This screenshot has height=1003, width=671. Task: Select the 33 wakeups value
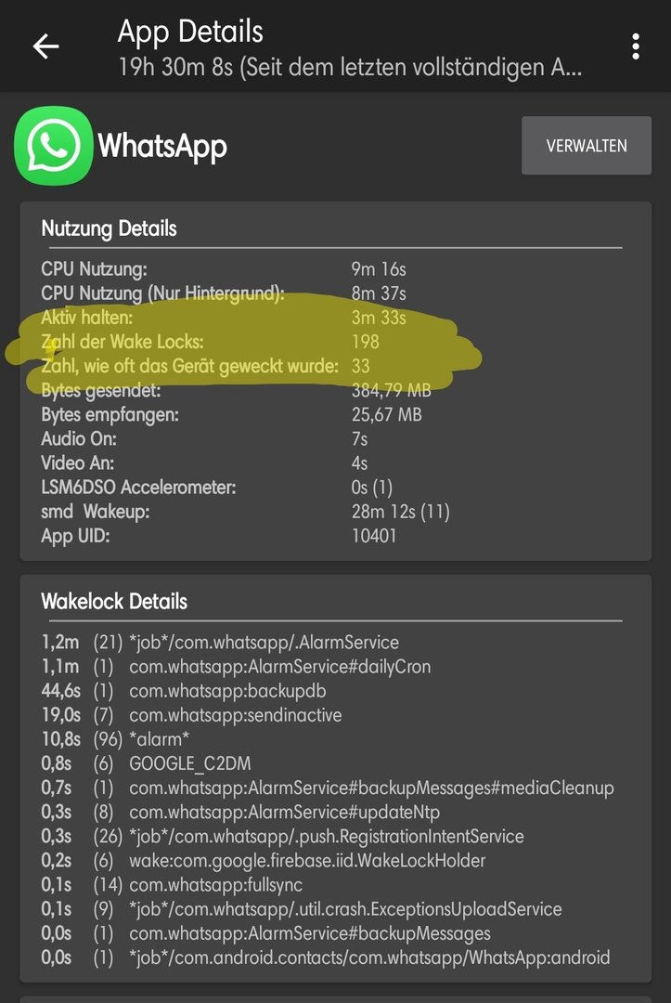click(360, 366)
